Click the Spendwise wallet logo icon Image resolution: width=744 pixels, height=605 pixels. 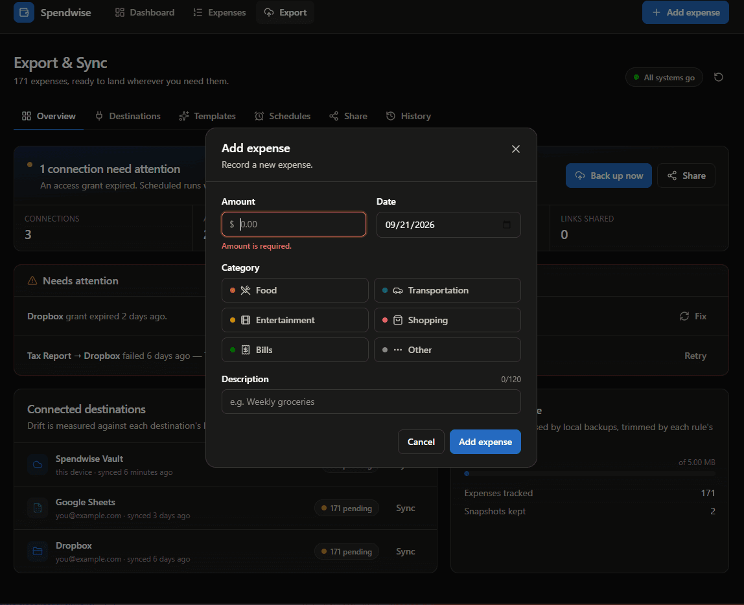pyautogui.click(x=24, y=12)
